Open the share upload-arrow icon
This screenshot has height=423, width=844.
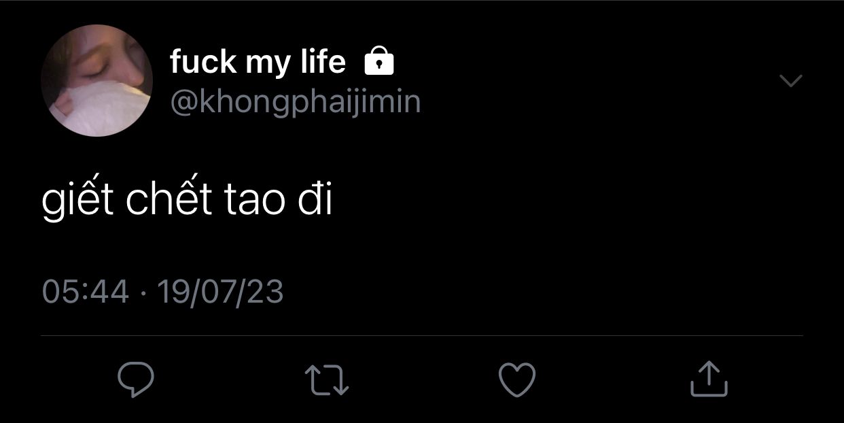point(709,379)
